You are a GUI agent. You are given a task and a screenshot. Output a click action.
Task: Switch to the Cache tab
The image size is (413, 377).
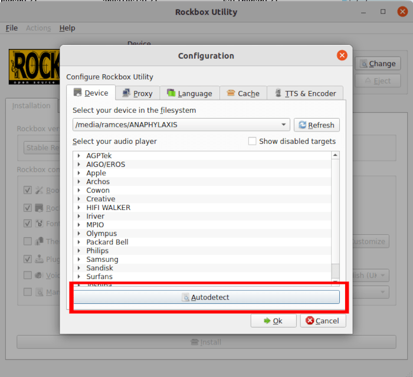(x=243, y=94)
